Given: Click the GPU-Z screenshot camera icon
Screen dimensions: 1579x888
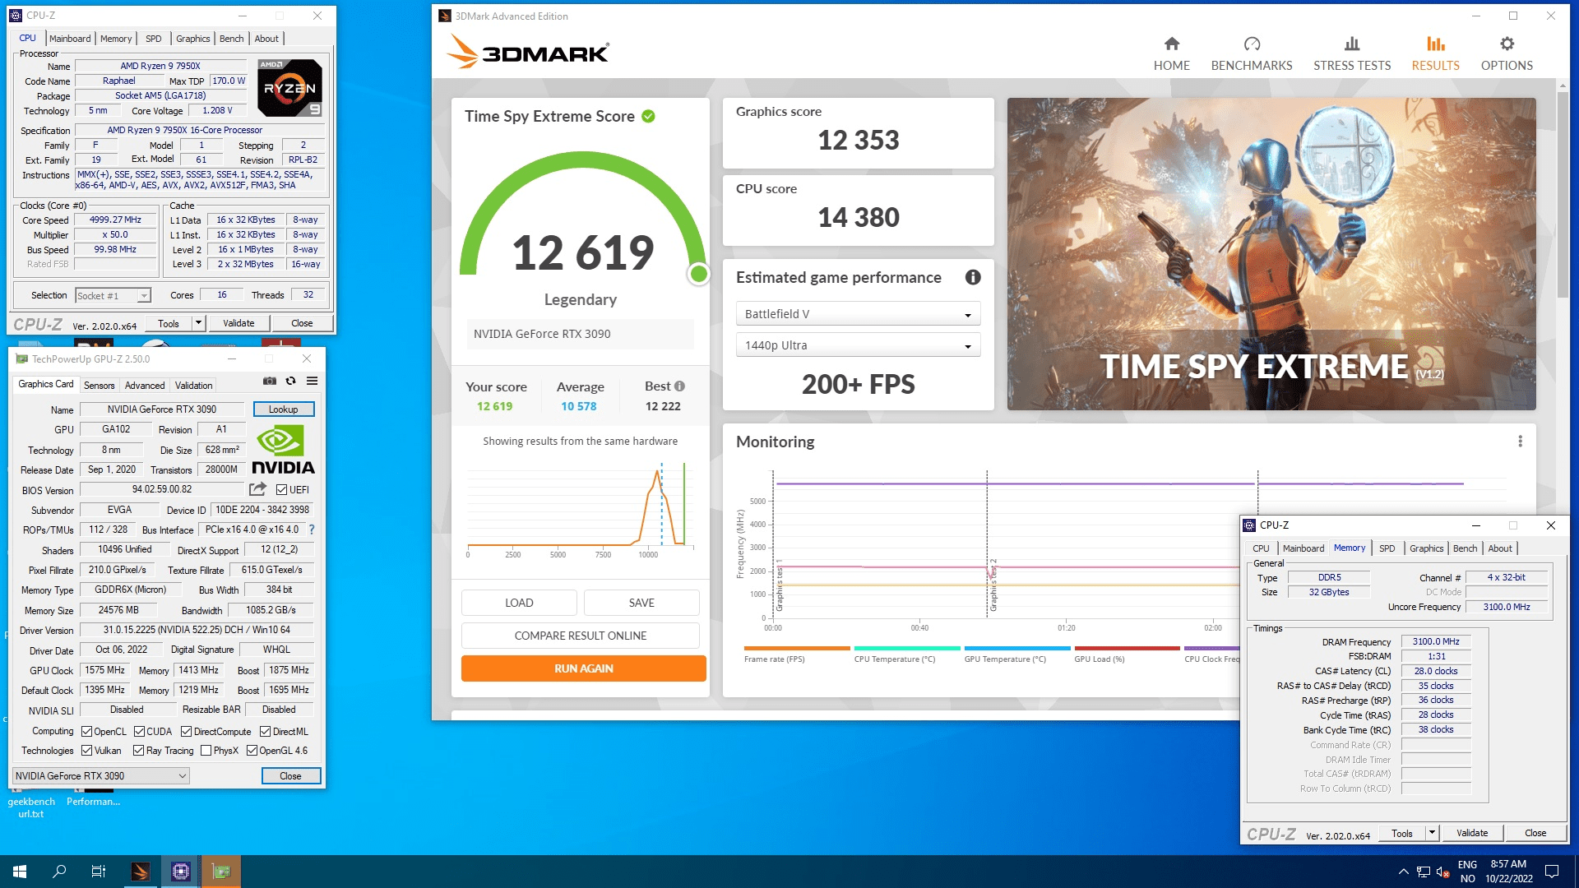Looking at the screenshot, I should 269,381.
